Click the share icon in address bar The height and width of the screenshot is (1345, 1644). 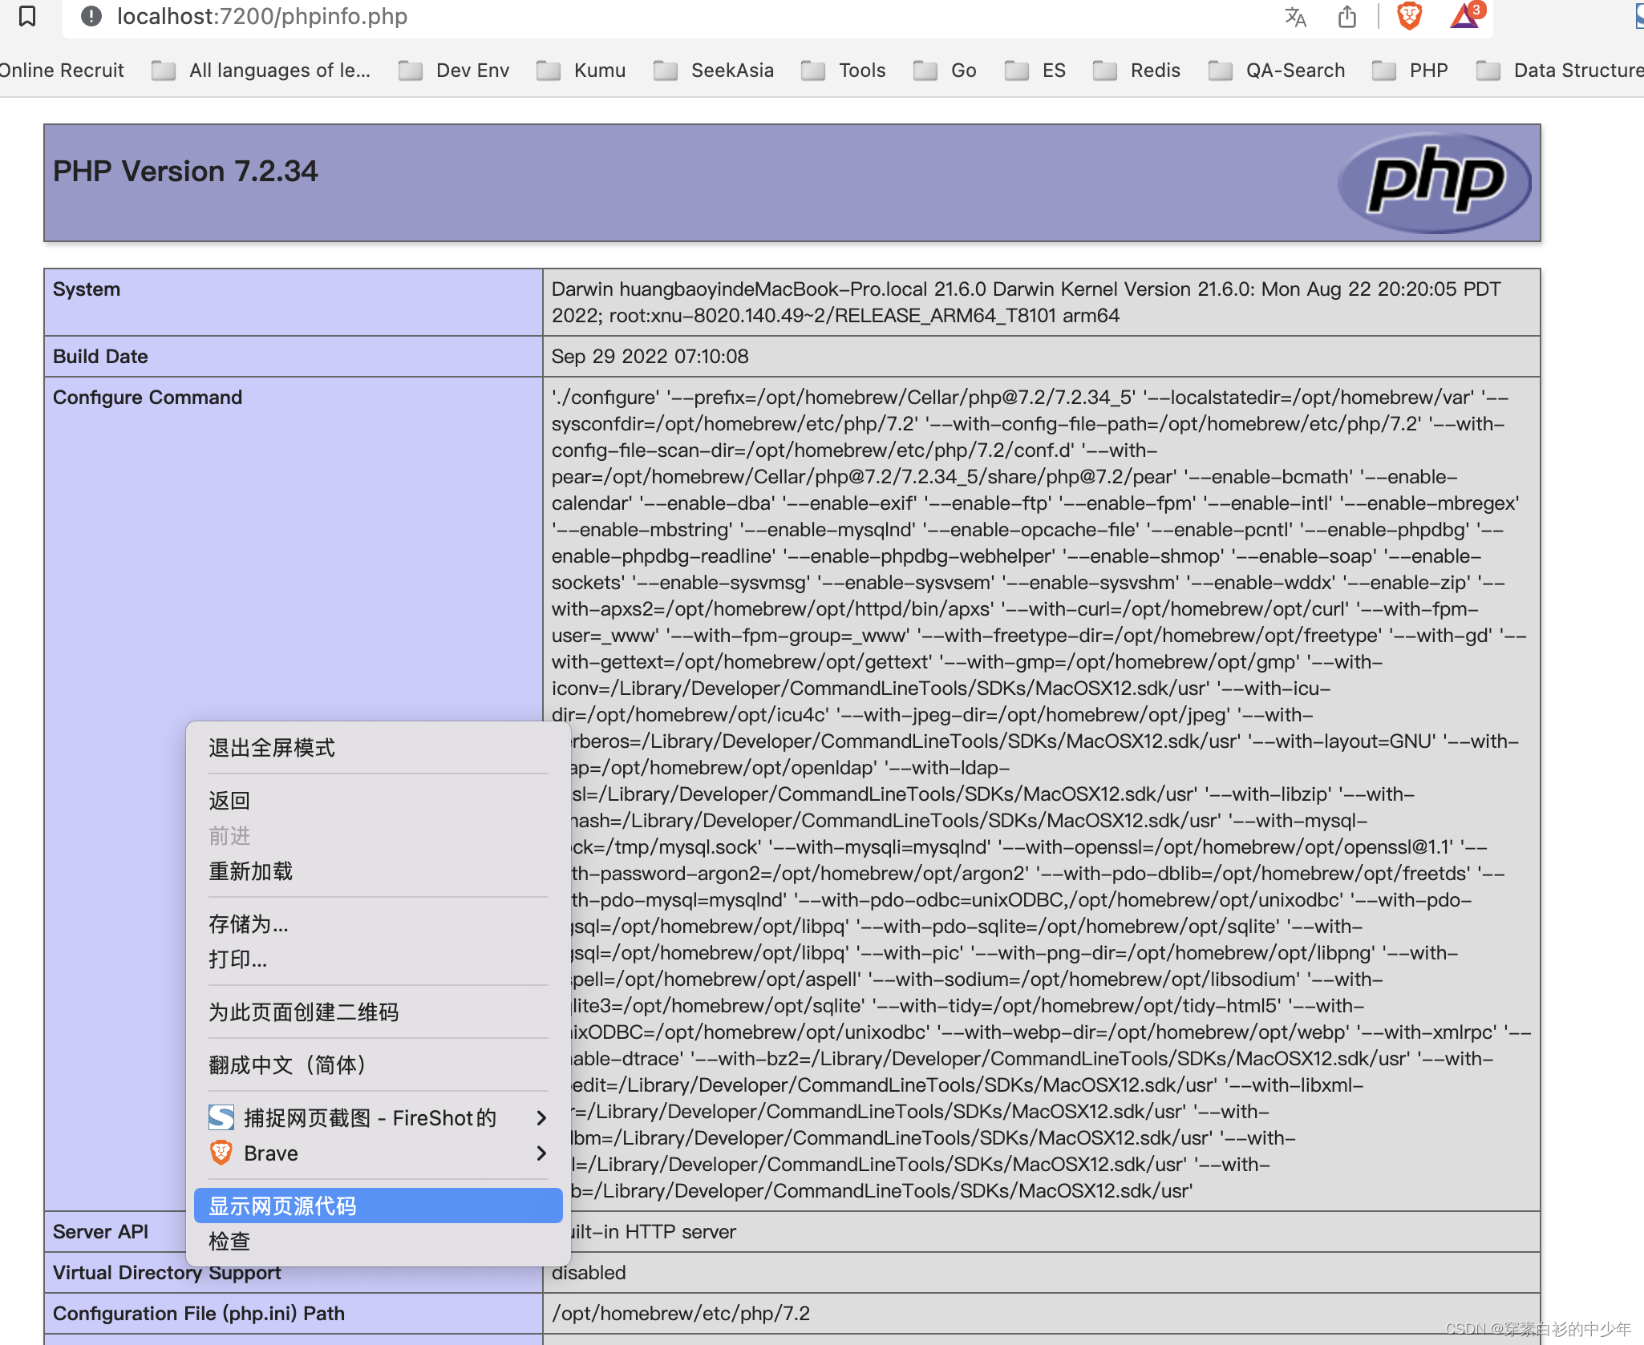1347,16
